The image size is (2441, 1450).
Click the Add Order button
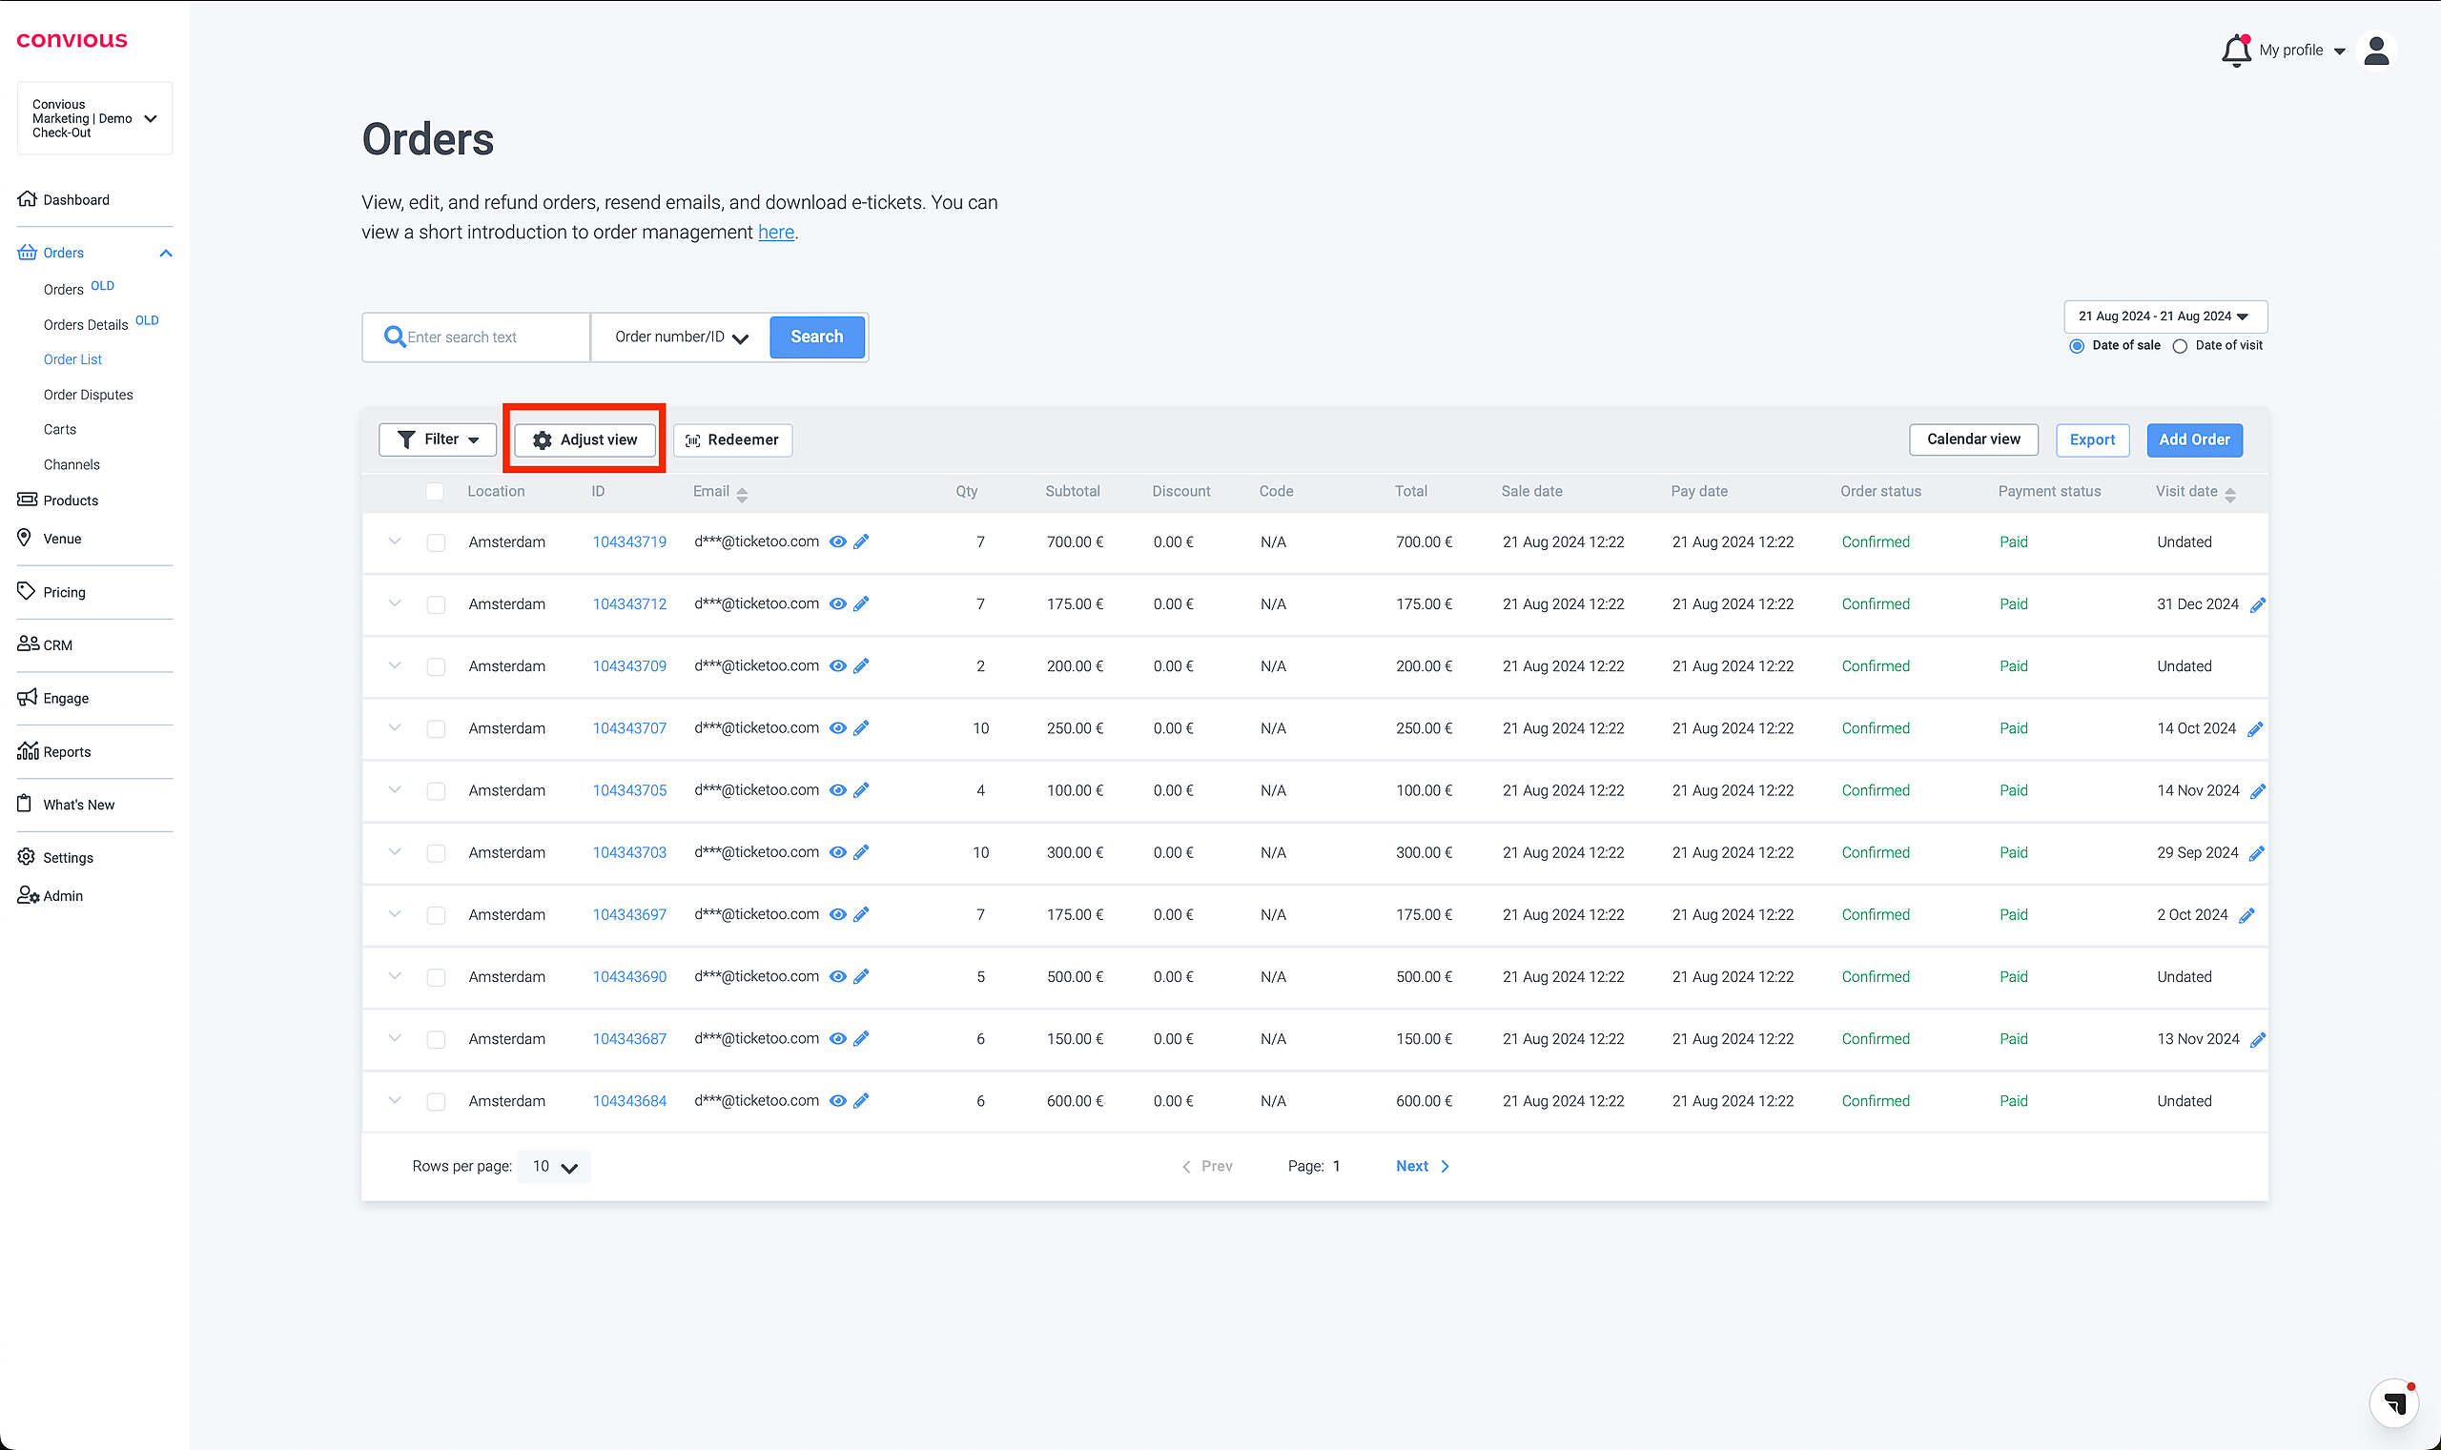(2194, 439)
